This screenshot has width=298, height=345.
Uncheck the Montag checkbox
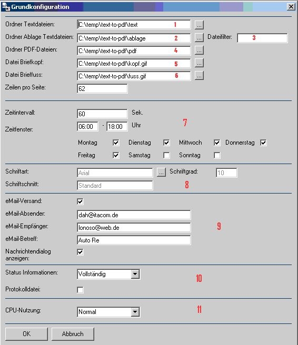[x=116, y=143]
